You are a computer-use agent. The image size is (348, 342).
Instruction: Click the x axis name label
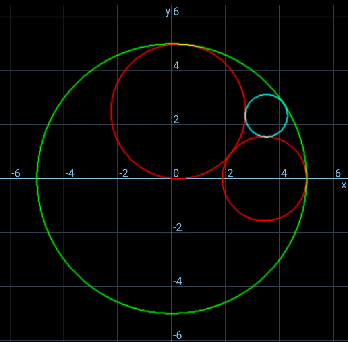(344, 185)
